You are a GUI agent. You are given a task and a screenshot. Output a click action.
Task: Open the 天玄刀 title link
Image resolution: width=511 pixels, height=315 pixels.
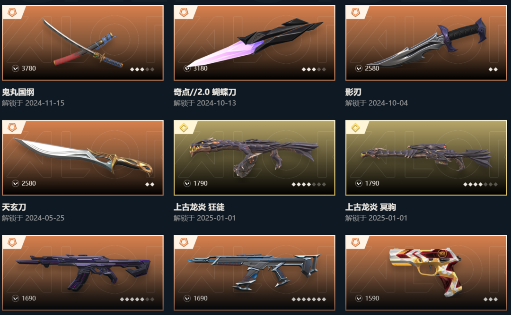(x=14, y=207)
